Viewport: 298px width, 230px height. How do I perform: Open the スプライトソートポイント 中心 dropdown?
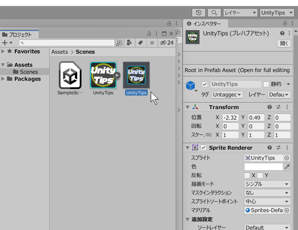tap(267, 202)
